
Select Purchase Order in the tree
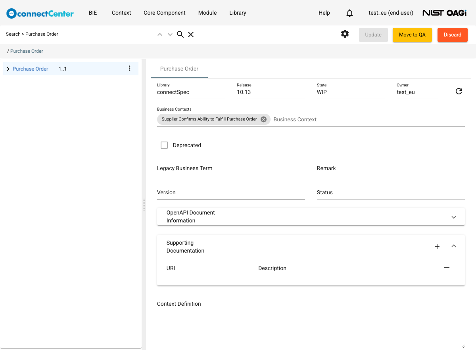coord(31,69)
